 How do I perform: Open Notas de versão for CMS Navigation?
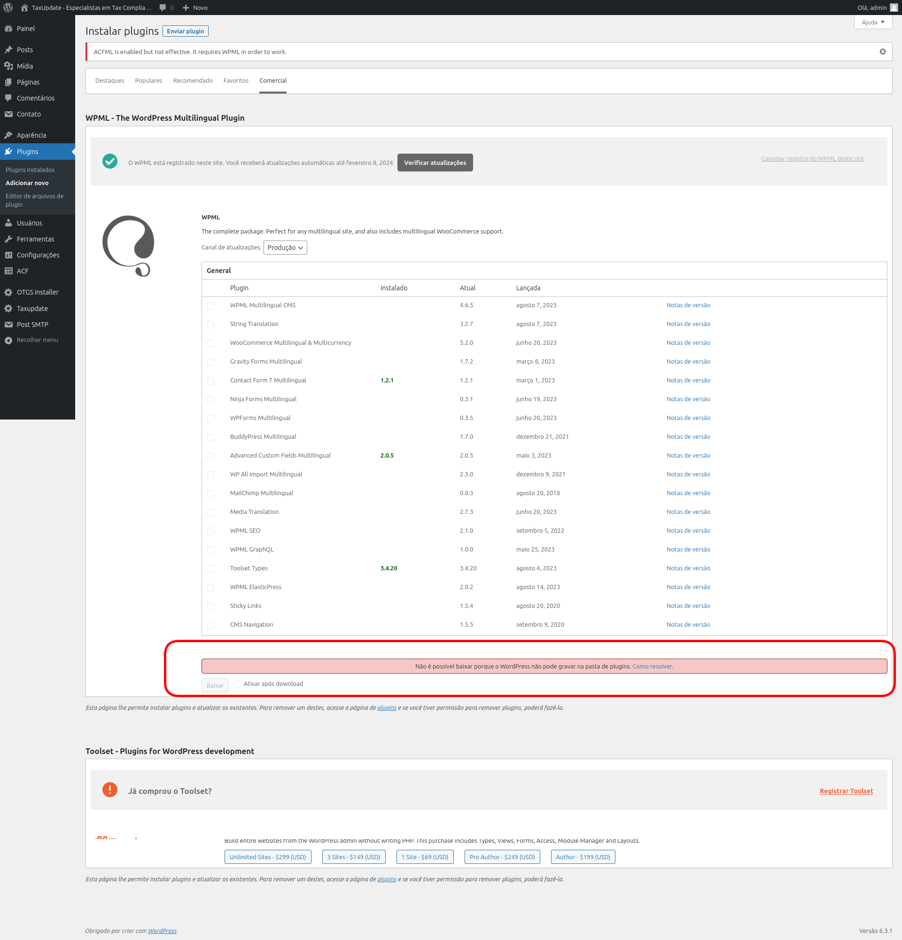[688, 625]
